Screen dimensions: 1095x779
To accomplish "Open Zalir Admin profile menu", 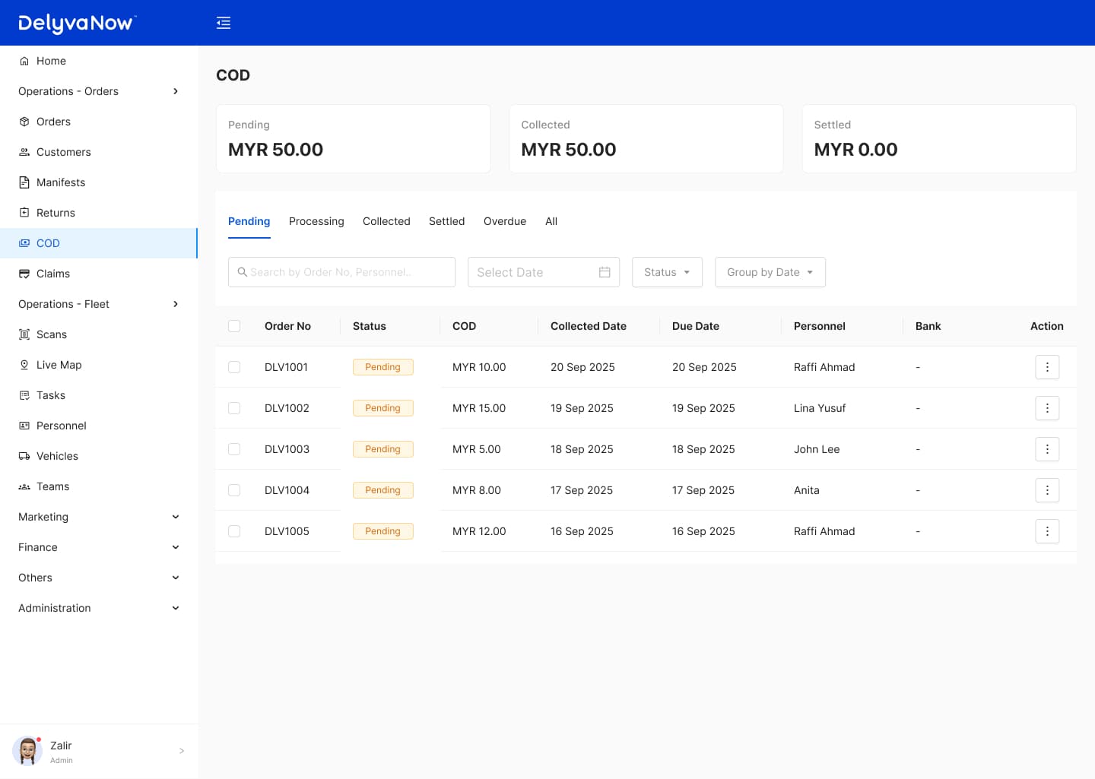I will click(x=99, y=751).
